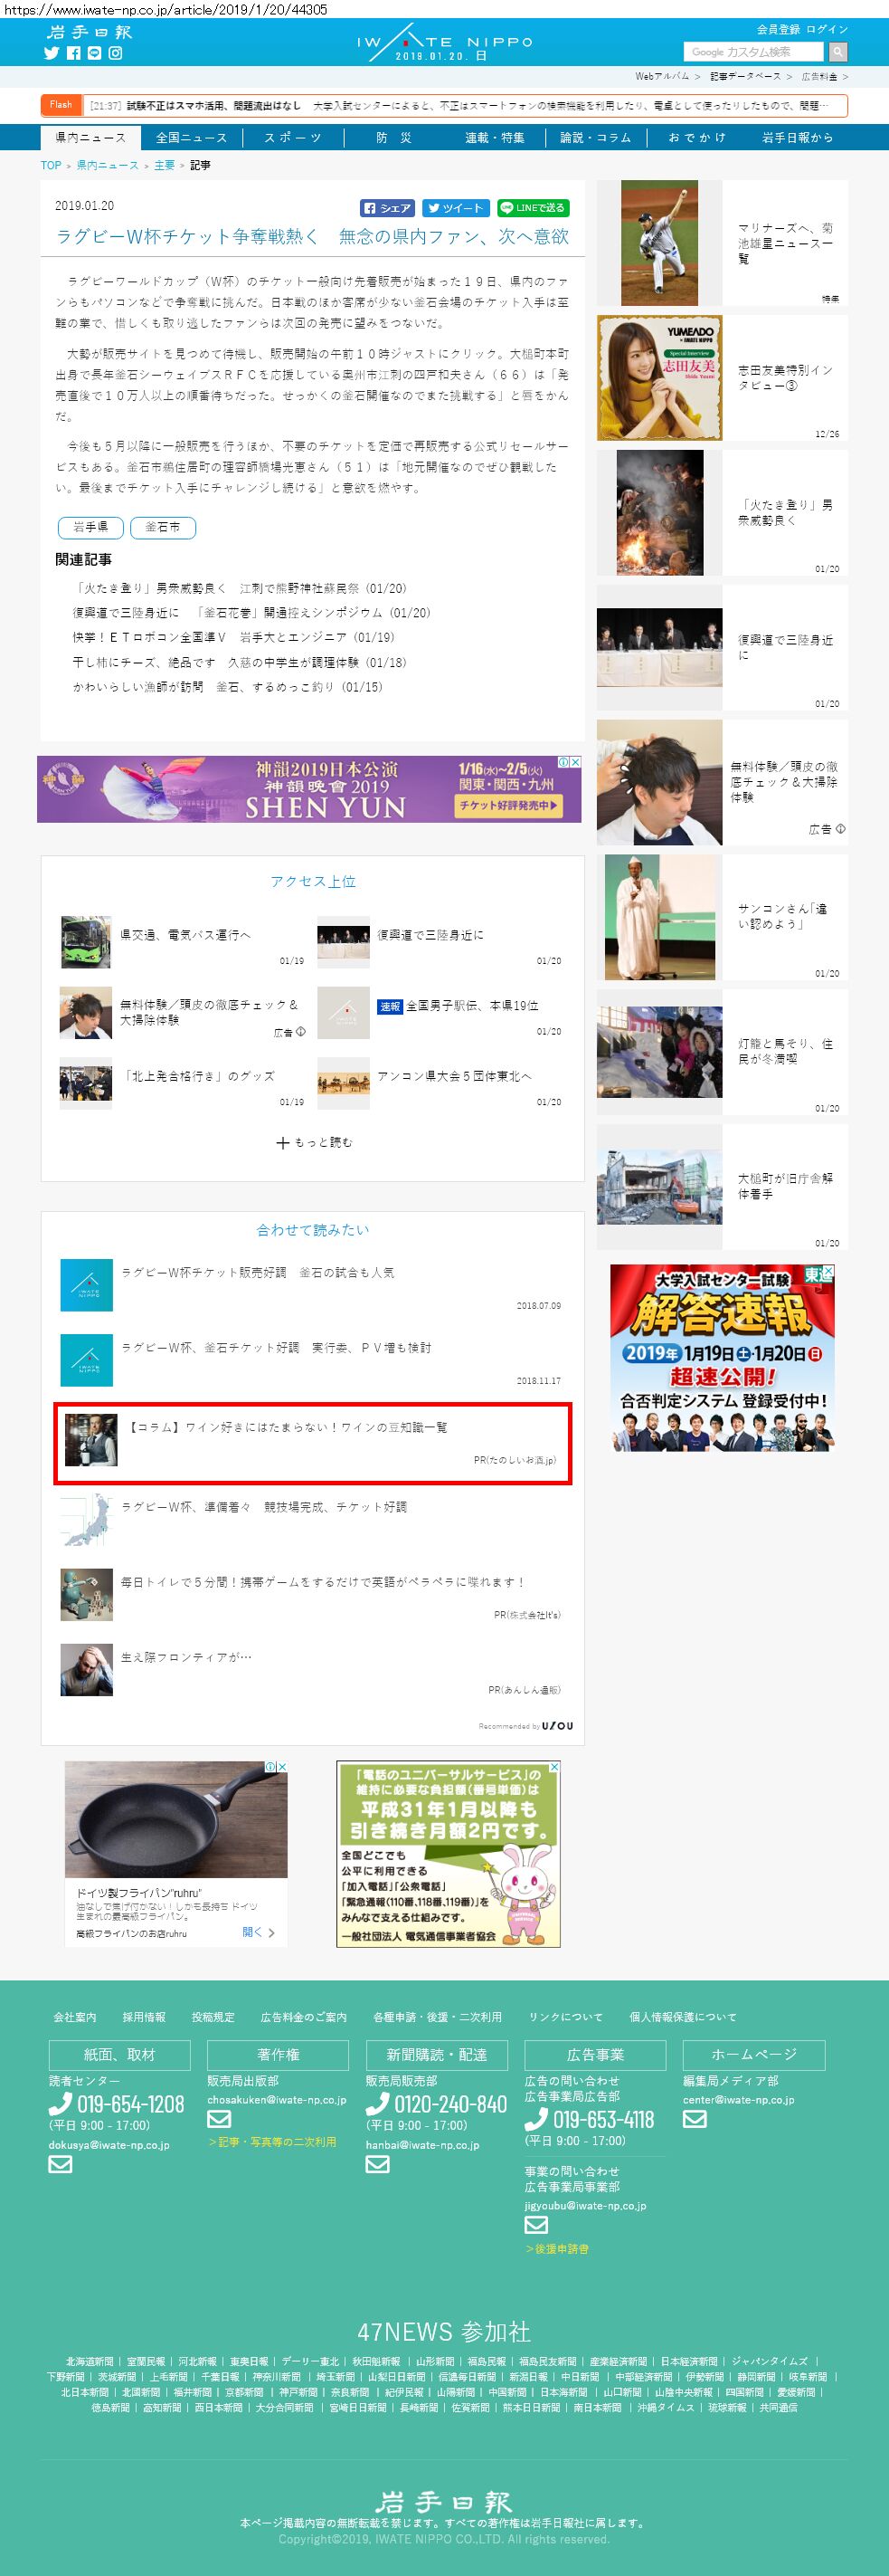The image size is (889, 2576).
Task: Open the Facebook icon in header
Action: click(x=74, y=53)
